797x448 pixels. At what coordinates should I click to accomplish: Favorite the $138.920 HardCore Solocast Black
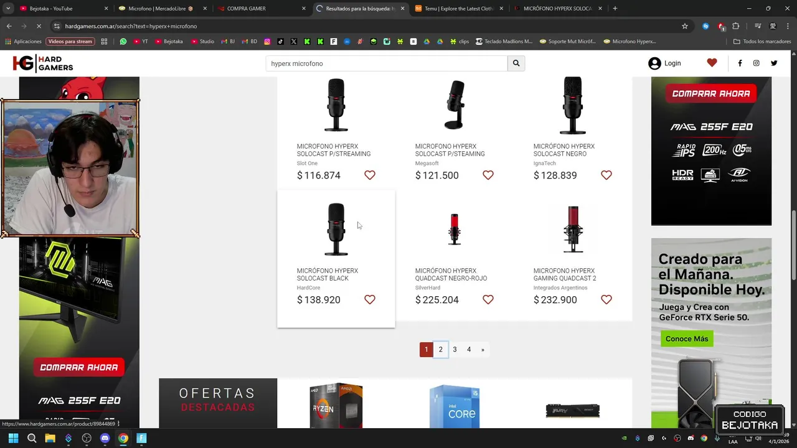coord(370,300)
